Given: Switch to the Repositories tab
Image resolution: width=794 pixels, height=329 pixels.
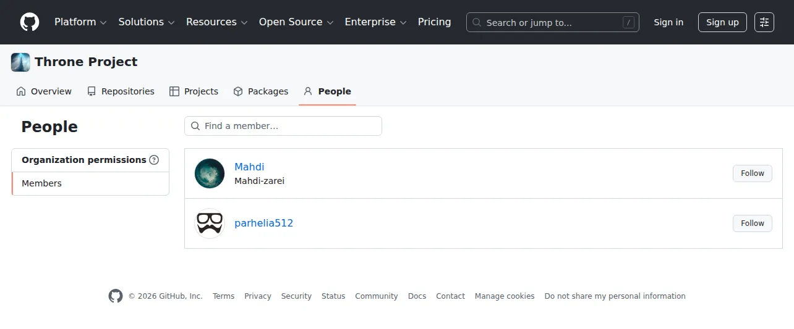Looking at the screenshot, I should coord(121,91).
